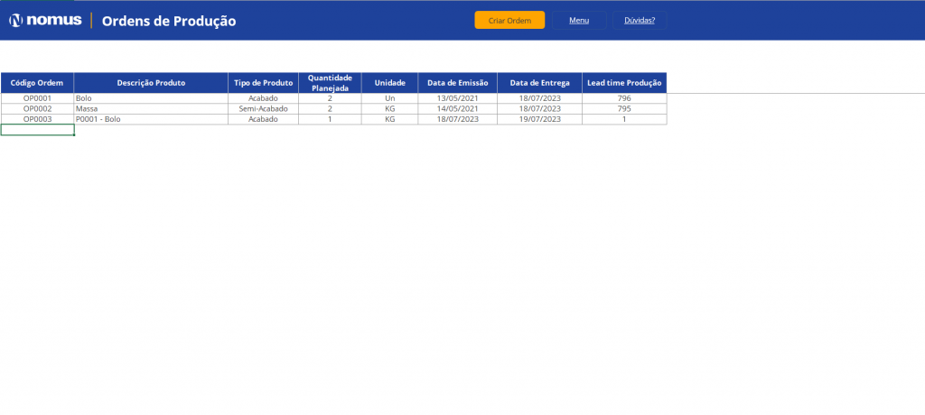Image resolution: width=925 pixels, height=415 pixels.
Task: Click the Data de Emissão header
Action: tap(457, 82)
